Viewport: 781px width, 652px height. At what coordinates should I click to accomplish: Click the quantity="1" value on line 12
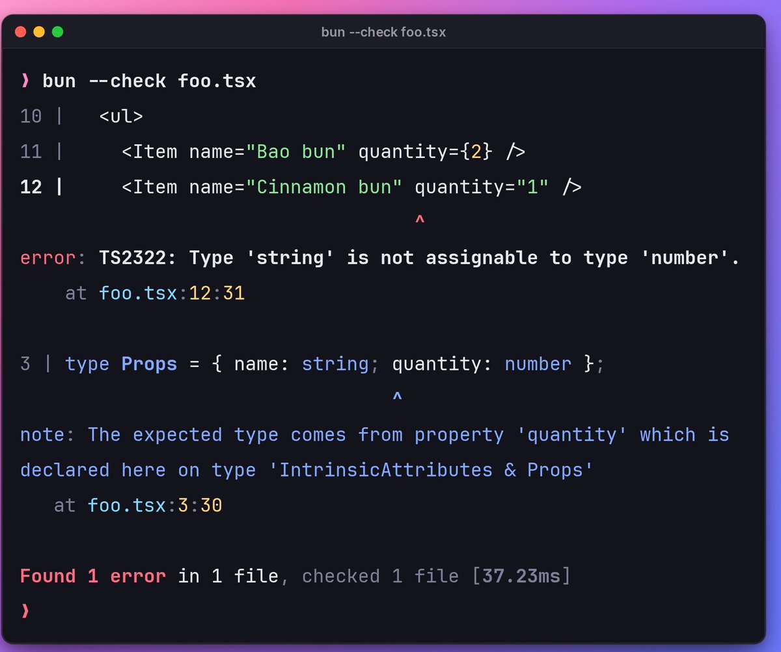482,187
